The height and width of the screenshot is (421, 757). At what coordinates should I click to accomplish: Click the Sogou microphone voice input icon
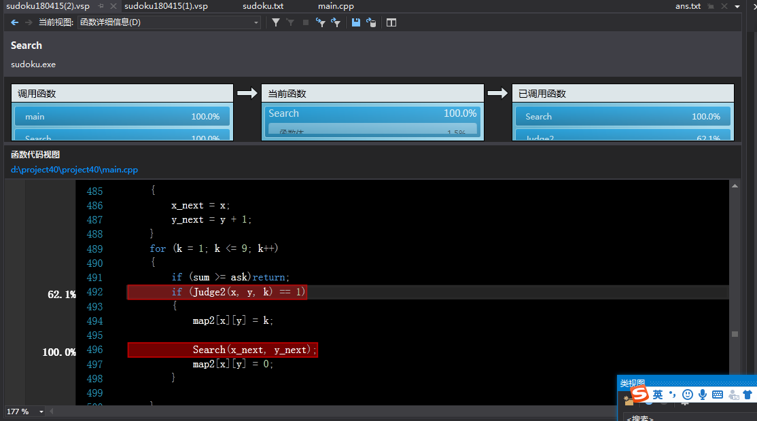(702, 395)
